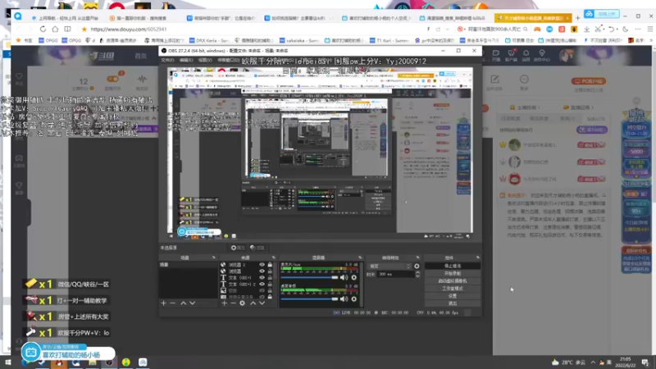656x369 pixels.
Task: Open OBS 文件(F) menu
Action: pyautogui.click(x=167, y=60)
